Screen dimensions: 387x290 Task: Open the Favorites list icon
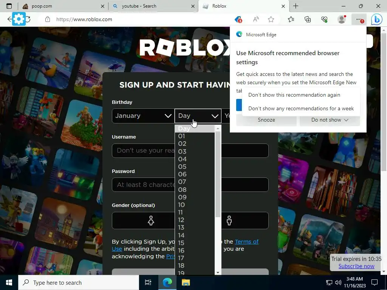(291, 19)
